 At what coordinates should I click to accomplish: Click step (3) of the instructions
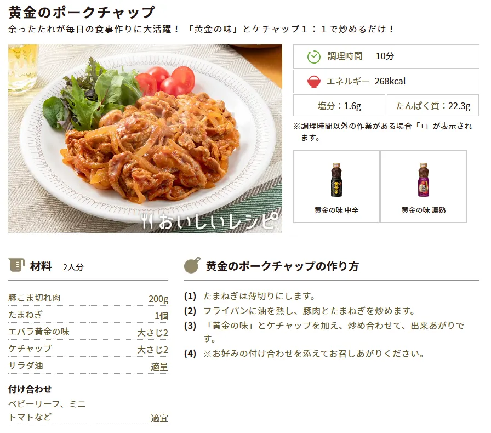click(324, 332)
